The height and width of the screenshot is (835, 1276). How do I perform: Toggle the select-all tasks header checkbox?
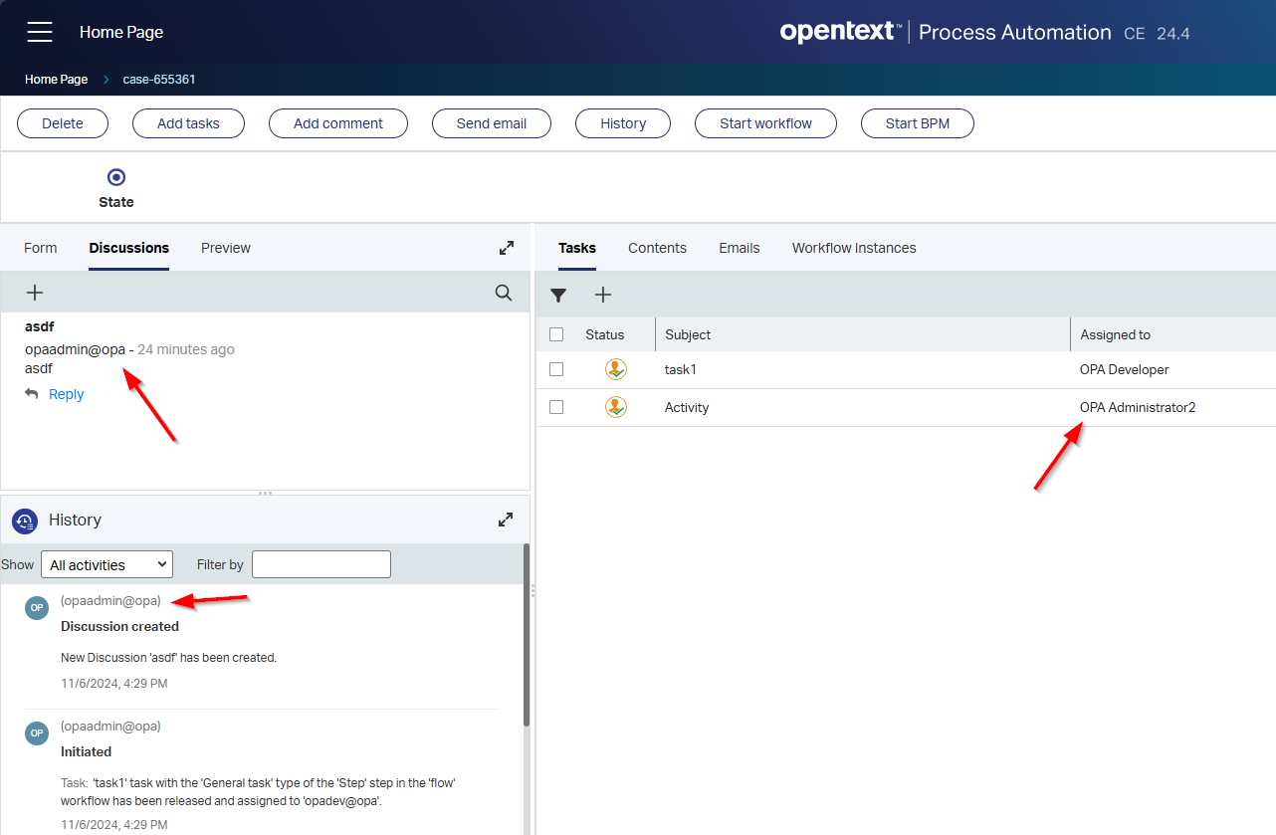tap(556, 334)
